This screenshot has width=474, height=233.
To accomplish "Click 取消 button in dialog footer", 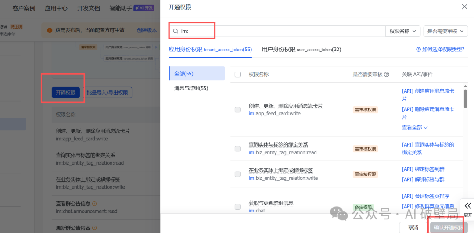I will pos(413,228).
